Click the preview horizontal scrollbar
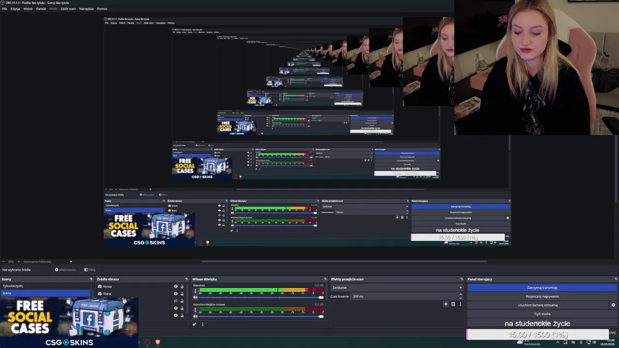The image size is (619, 348). [x=344, y=261]
